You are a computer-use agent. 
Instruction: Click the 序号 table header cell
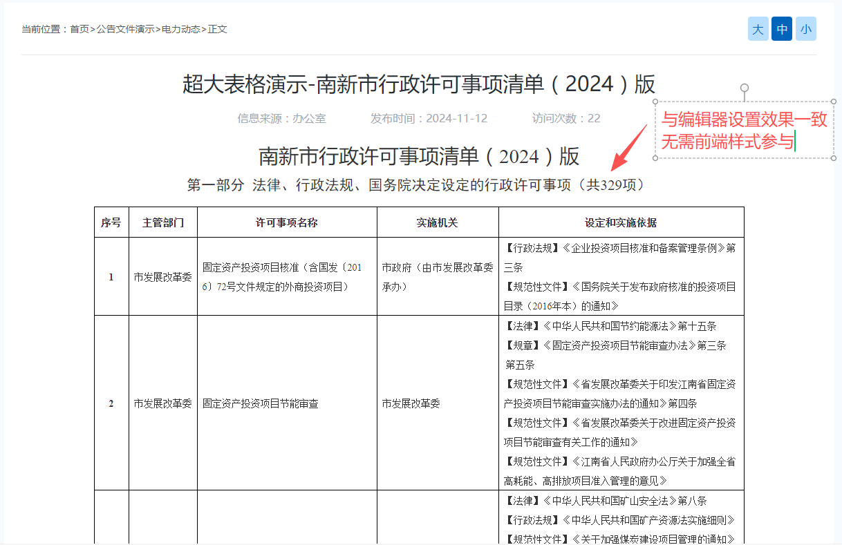click(x=111, y=222)
